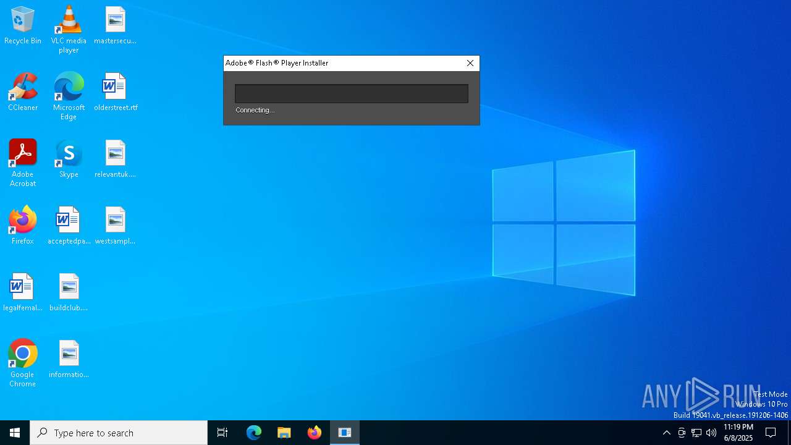Select the legalfemal... Word document icon
Screen dimensions: 791x445
(23, 293)
